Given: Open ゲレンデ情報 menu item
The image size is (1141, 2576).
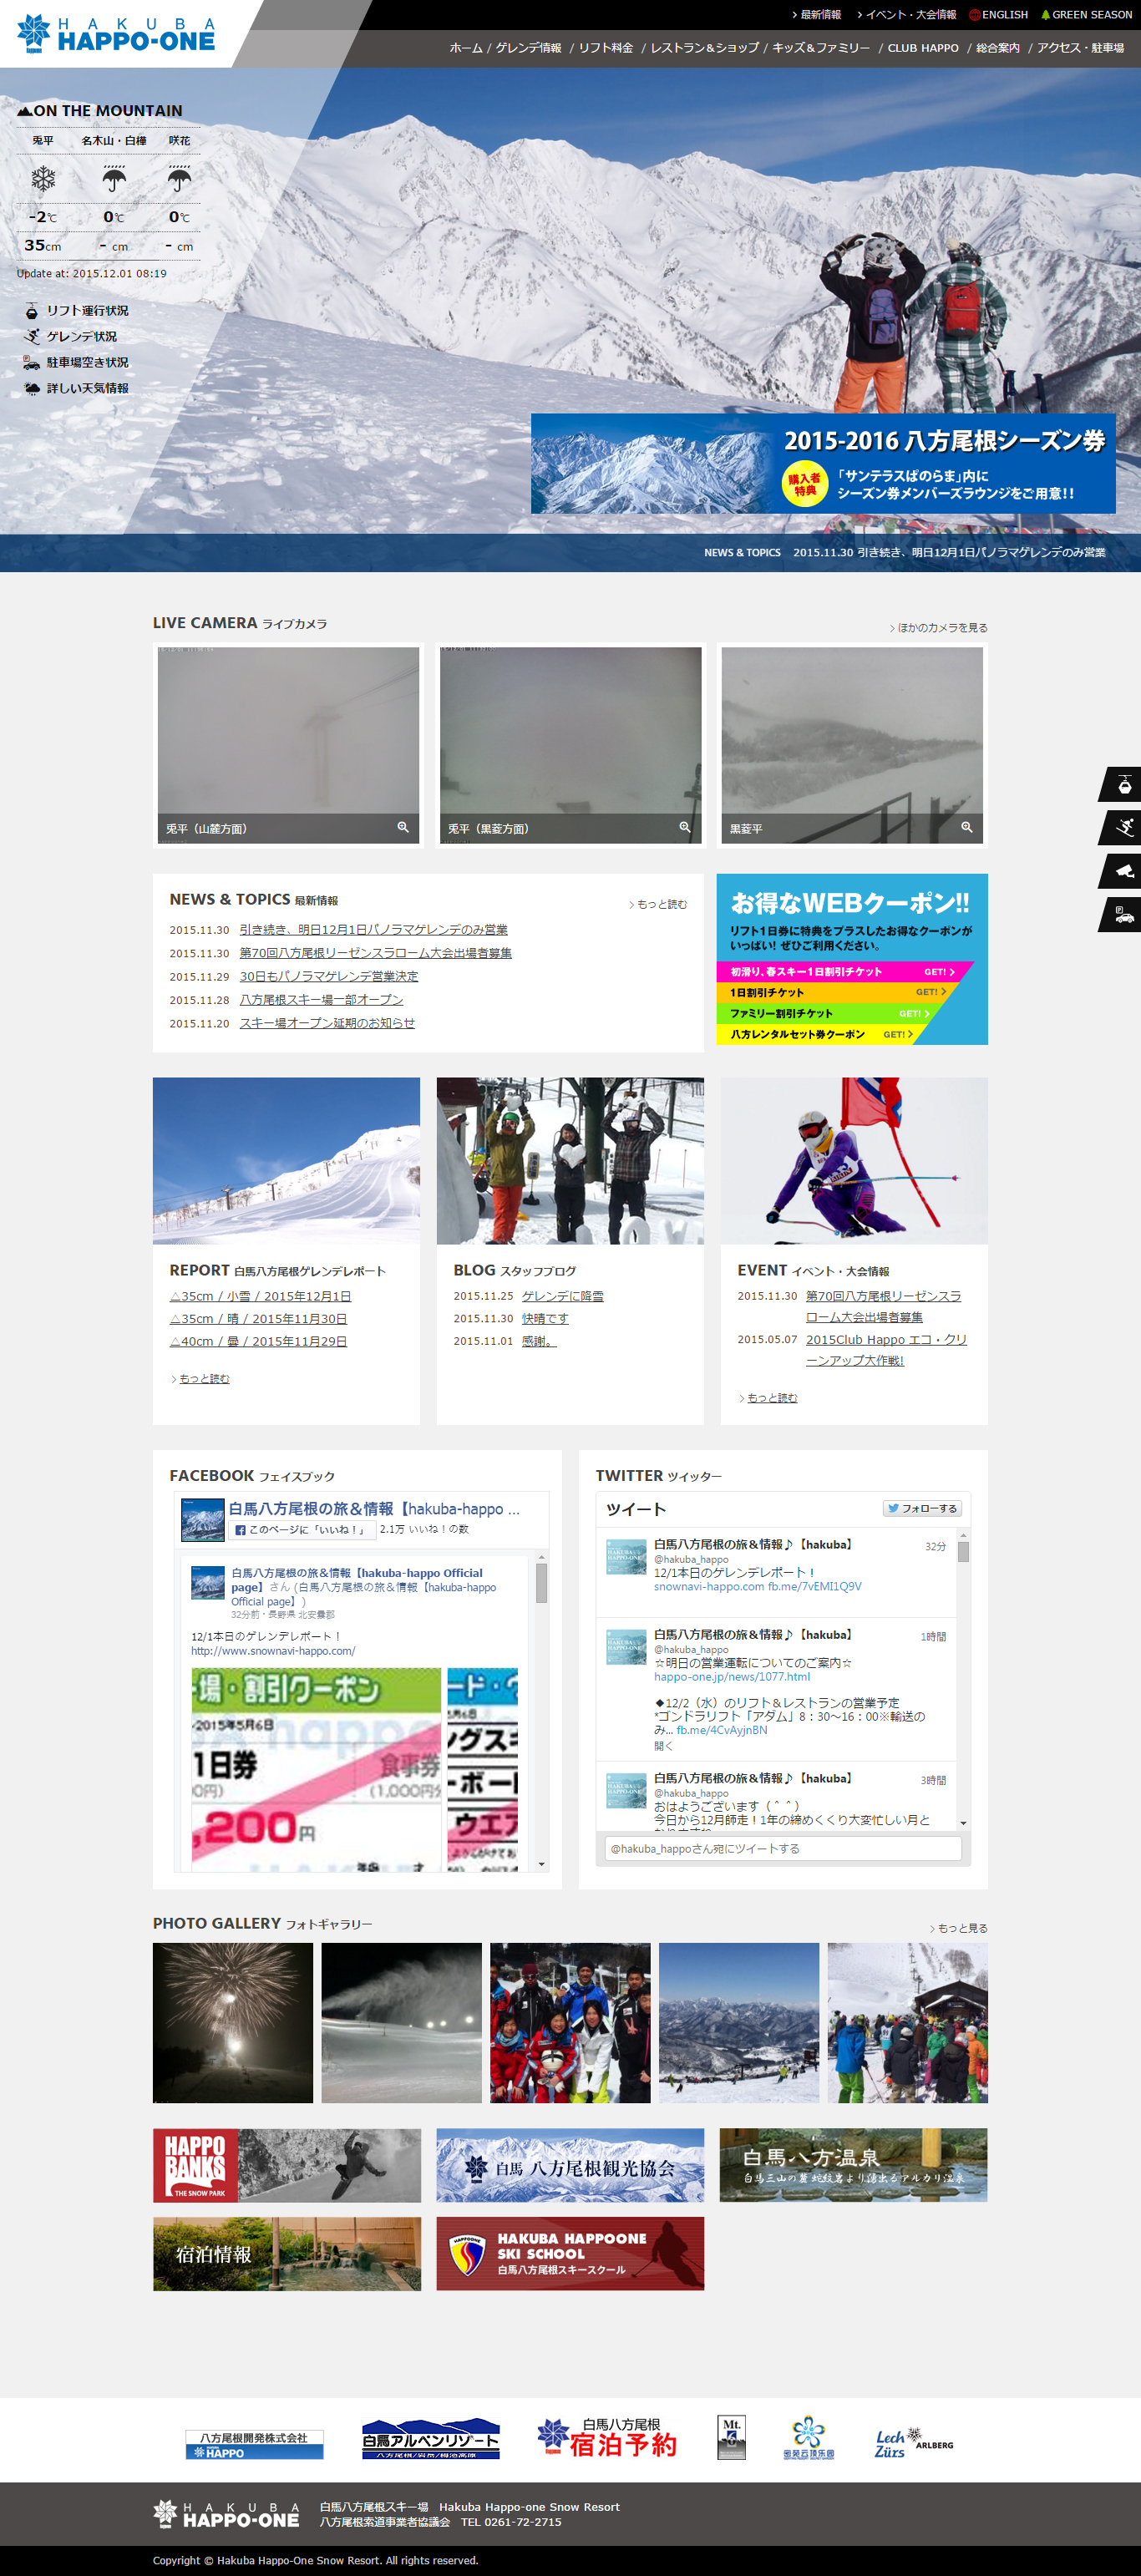Looking at the screenshot, I should (x=529, y=48).
